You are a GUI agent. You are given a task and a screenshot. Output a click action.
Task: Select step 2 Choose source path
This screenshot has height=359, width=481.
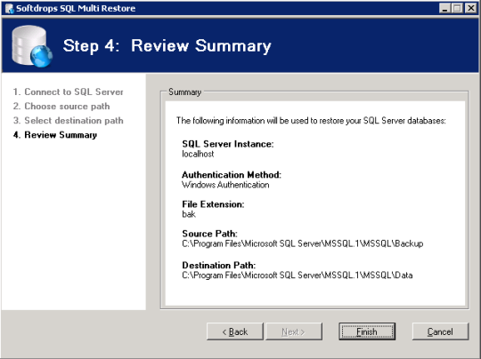61,107
